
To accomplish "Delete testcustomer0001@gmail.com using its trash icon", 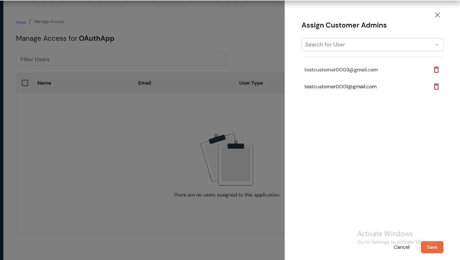I will click(436, 87).
